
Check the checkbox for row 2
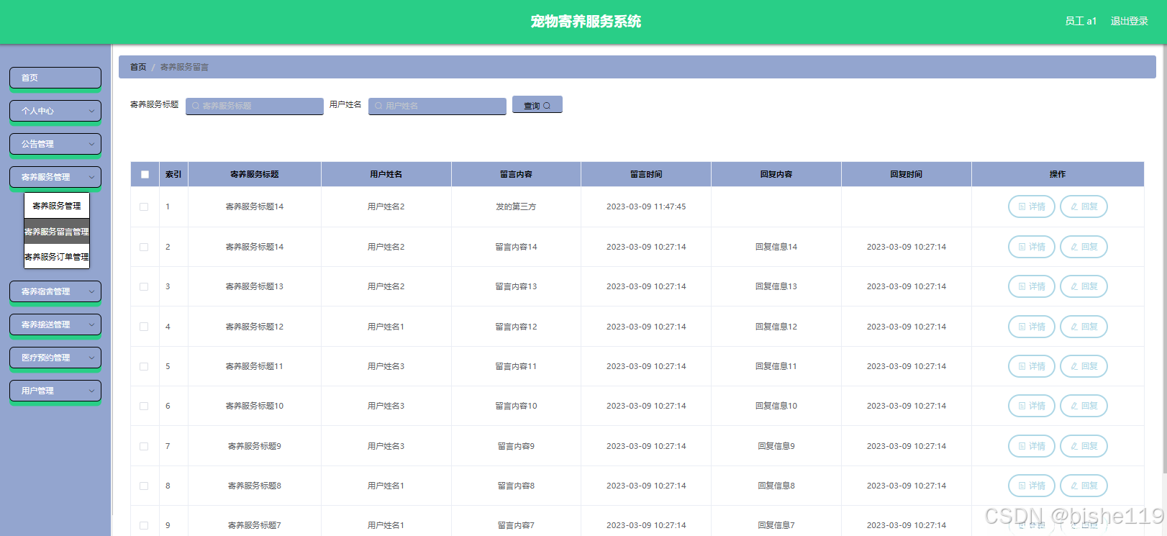click(144, 247)
